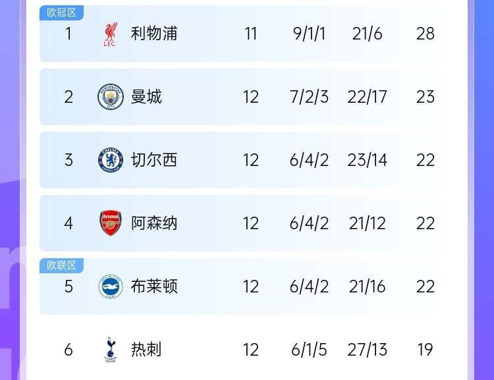Open team 利物浦 from the standings
This screenshot has height=380, width=494.
[154, 34]
